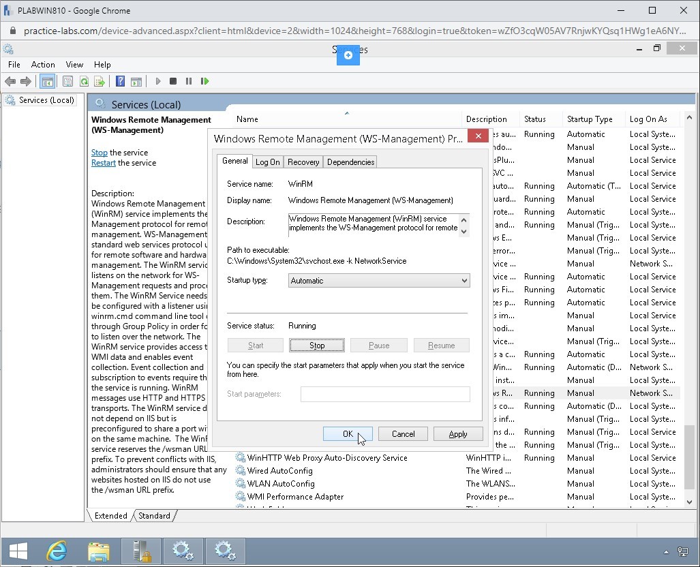This screenshot has height=567, width=700.
Task: Click the gear icon beside Wired AutoConfig
Action: tap(241, 470)
